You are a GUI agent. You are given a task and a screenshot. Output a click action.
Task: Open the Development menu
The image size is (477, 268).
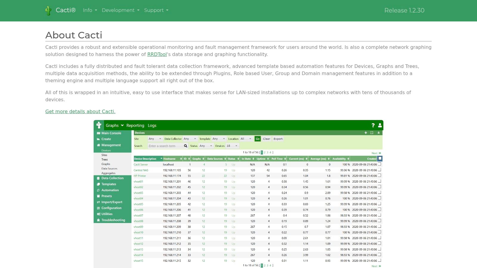click(x=120, y=10)
